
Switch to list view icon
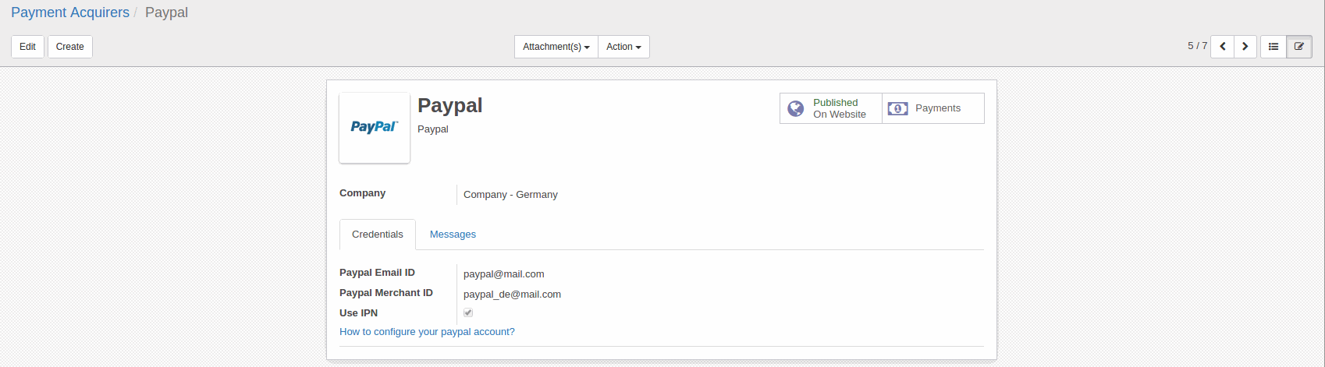click(1273, 47)
